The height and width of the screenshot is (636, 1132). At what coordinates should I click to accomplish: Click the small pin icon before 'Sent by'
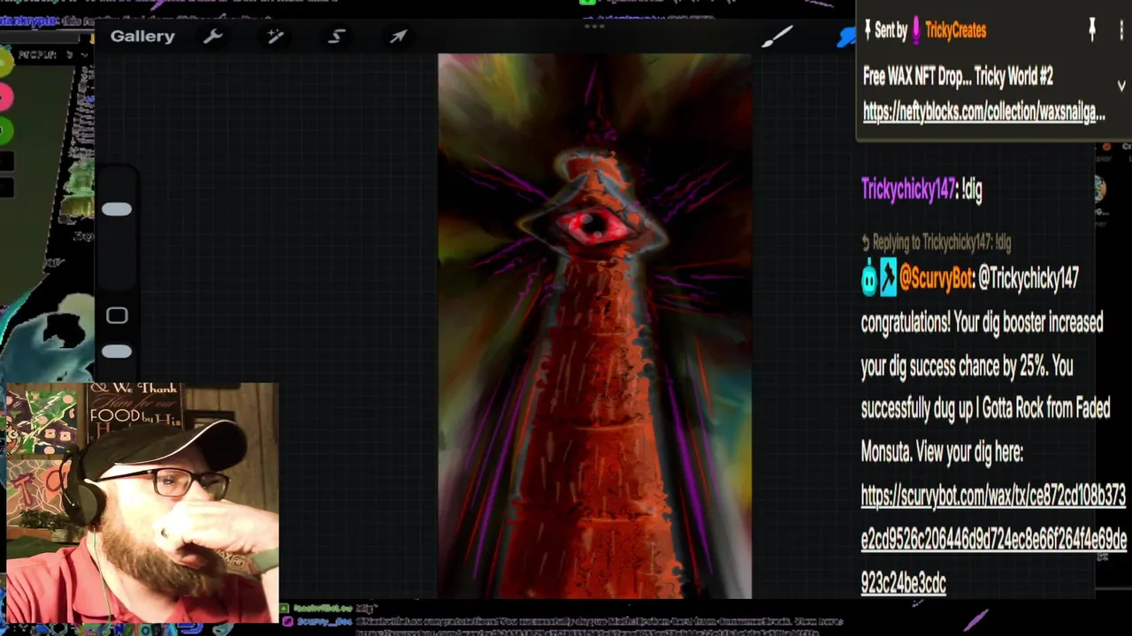point(868,30)
